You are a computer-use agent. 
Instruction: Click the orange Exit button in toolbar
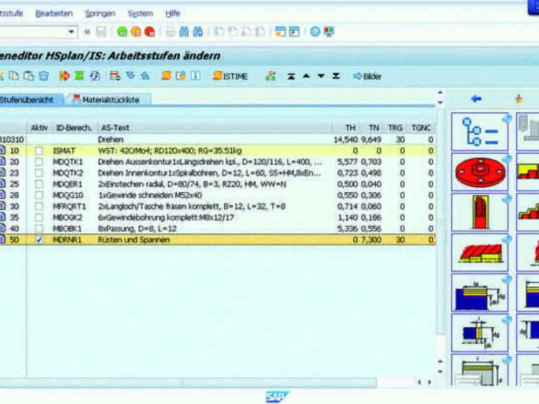click(136, 32)
